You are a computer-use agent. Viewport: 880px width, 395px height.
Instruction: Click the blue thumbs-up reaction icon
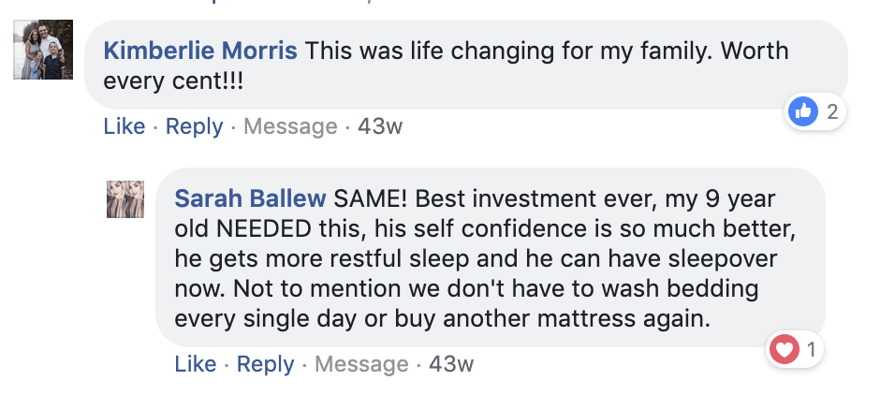coord(803,113)
